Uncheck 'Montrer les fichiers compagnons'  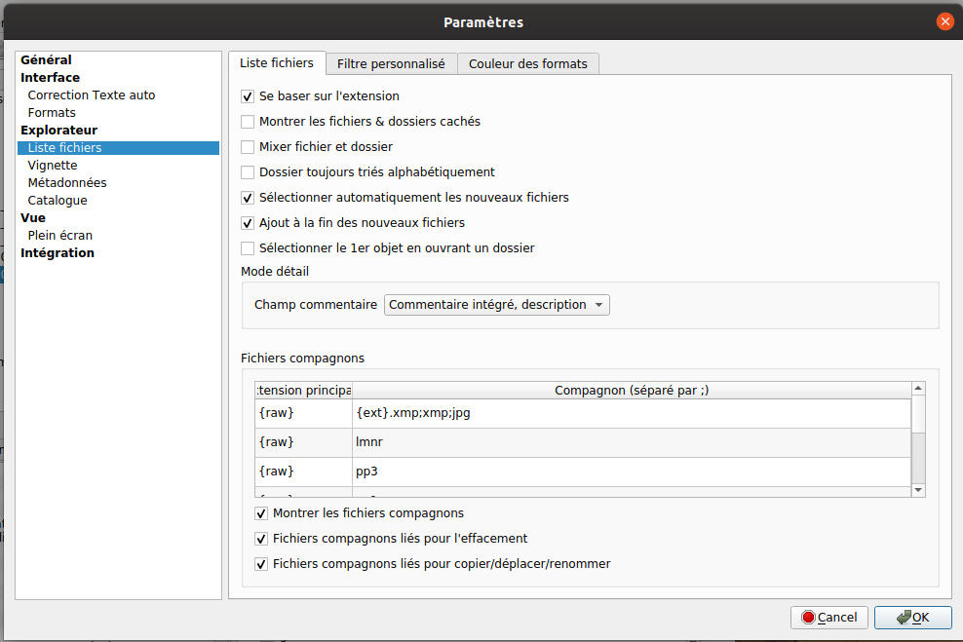click(261, 513)
